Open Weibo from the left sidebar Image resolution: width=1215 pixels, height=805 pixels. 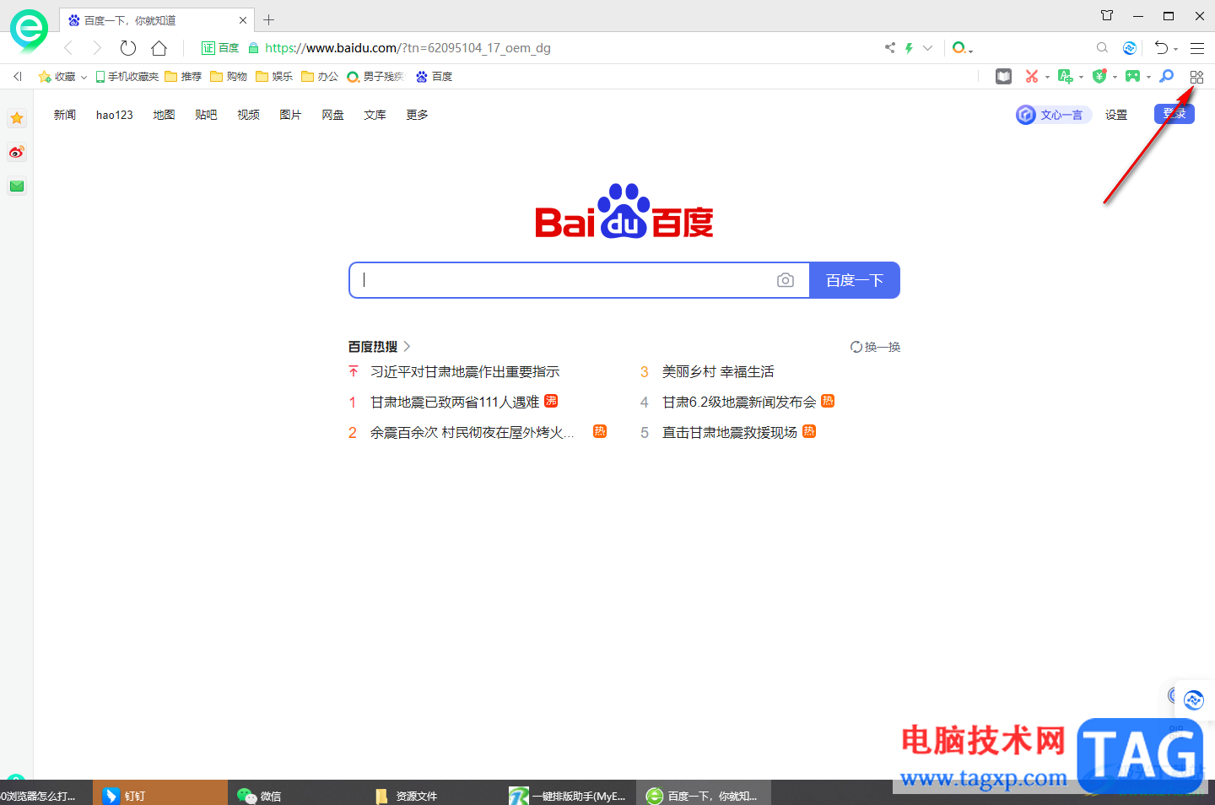click(16, 152)
